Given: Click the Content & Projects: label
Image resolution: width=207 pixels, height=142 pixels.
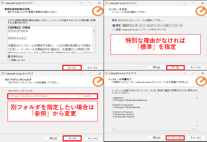Looking at the screenshot, I should click(123, 112).
